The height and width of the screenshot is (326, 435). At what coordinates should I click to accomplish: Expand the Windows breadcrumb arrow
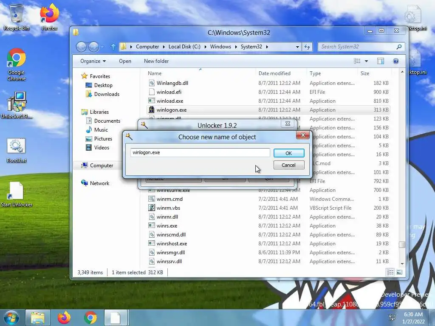coord(236,47)
